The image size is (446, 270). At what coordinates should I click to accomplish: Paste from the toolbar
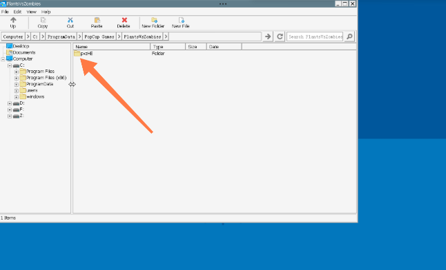(x=97, y=23)
